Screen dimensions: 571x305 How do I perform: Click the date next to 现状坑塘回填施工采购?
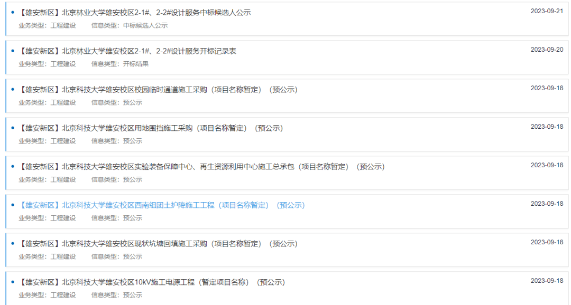547,243
